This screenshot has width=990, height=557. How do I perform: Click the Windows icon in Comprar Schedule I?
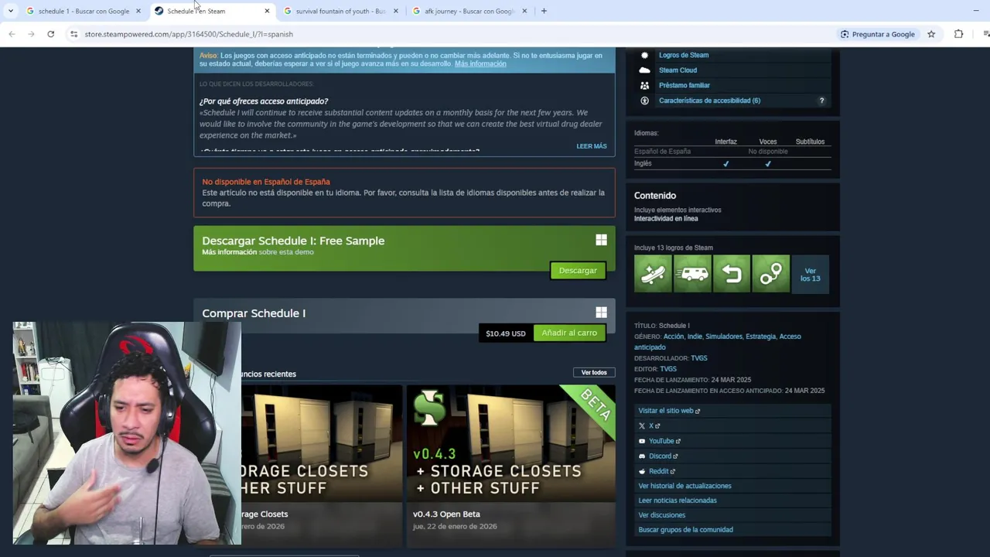coord(601,312)
